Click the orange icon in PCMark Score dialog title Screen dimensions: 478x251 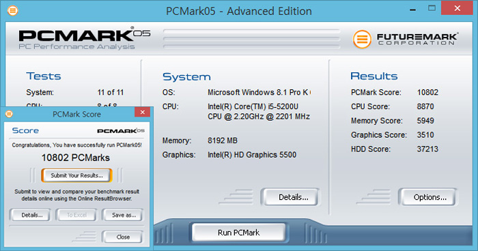point(9,114)
